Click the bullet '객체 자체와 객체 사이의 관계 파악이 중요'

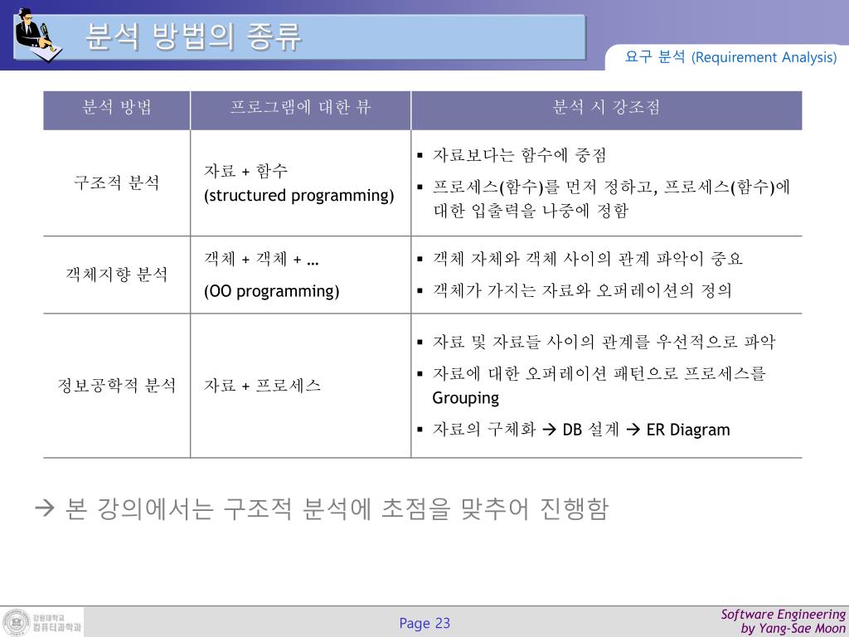(580, 260)
